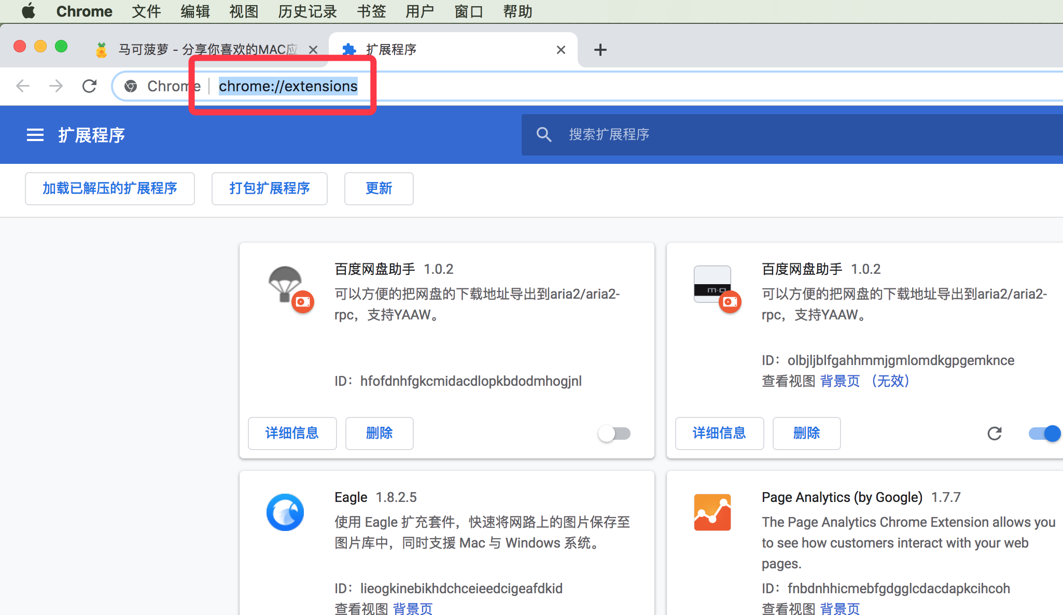Screen dimensions: 1063x615
Task: Open the Chrome application menu
Action: pos(84,11)
